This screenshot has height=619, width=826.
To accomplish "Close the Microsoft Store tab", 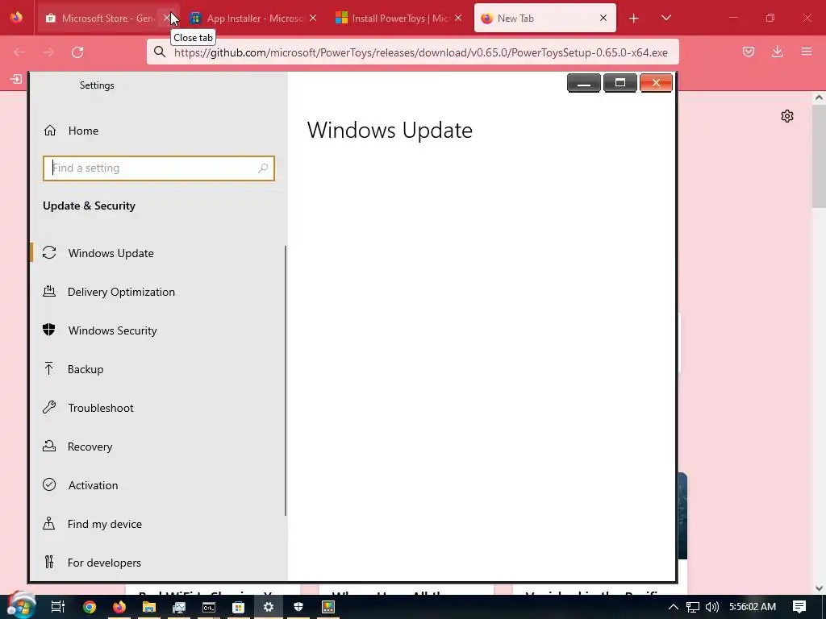I will pyautogui.click(x=167, y=19).
